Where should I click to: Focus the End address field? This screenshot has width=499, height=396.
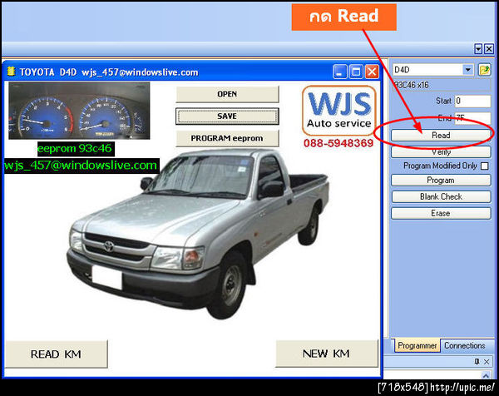(472, 118)
